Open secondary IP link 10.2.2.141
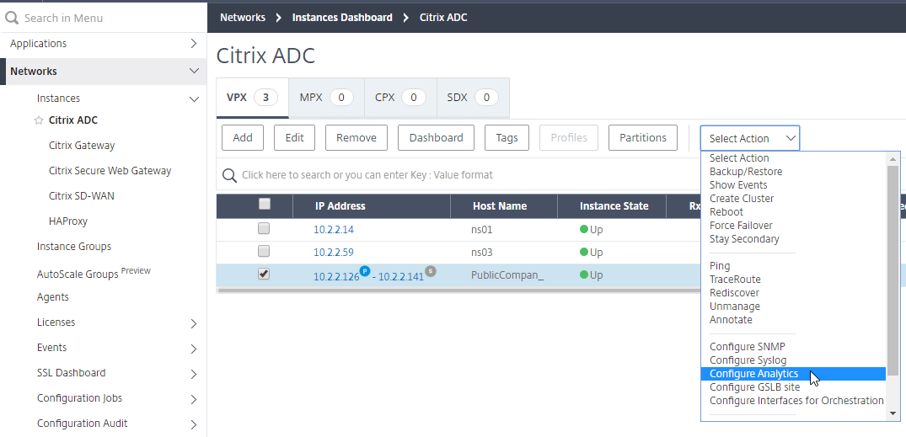 click(401, 276)
